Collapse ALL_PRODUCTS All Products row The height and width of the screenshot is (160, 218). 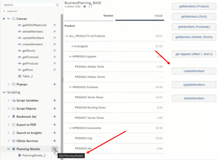click(67, 36)
